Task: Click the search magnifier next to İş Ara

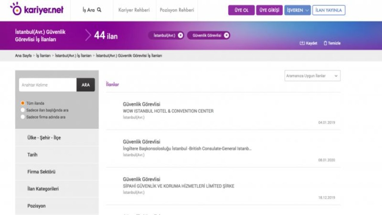Action: (99, 10)
